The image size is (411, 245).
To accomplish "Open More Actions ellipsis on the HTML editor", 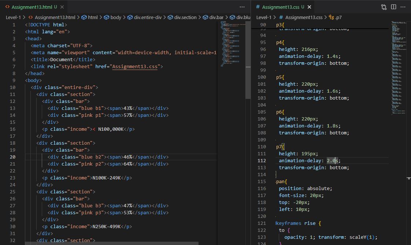I will [242, 7].
